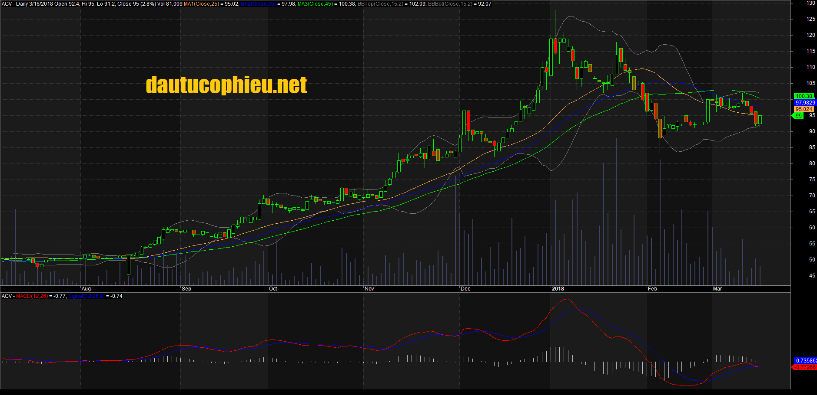Click the 75 price axis label
The image size is (817, 395).
pos(812,180)
